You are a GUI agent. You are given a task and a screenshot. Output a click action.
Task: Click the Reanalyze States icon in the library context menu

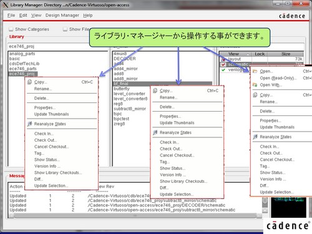click(29, 124)
